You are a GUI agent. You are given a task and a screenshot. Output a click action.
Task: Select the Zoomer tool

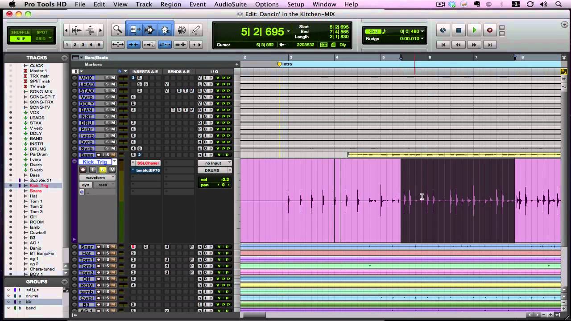[x=118, y=30]
